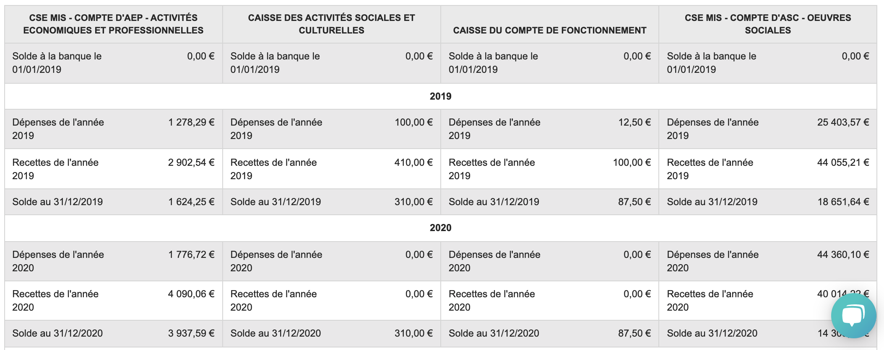This screenshot has width=884, height=350.
Task: Click the CSE MIS Compte d'ASC Oeuvres Sociales header
Action: tap(767, 24)
